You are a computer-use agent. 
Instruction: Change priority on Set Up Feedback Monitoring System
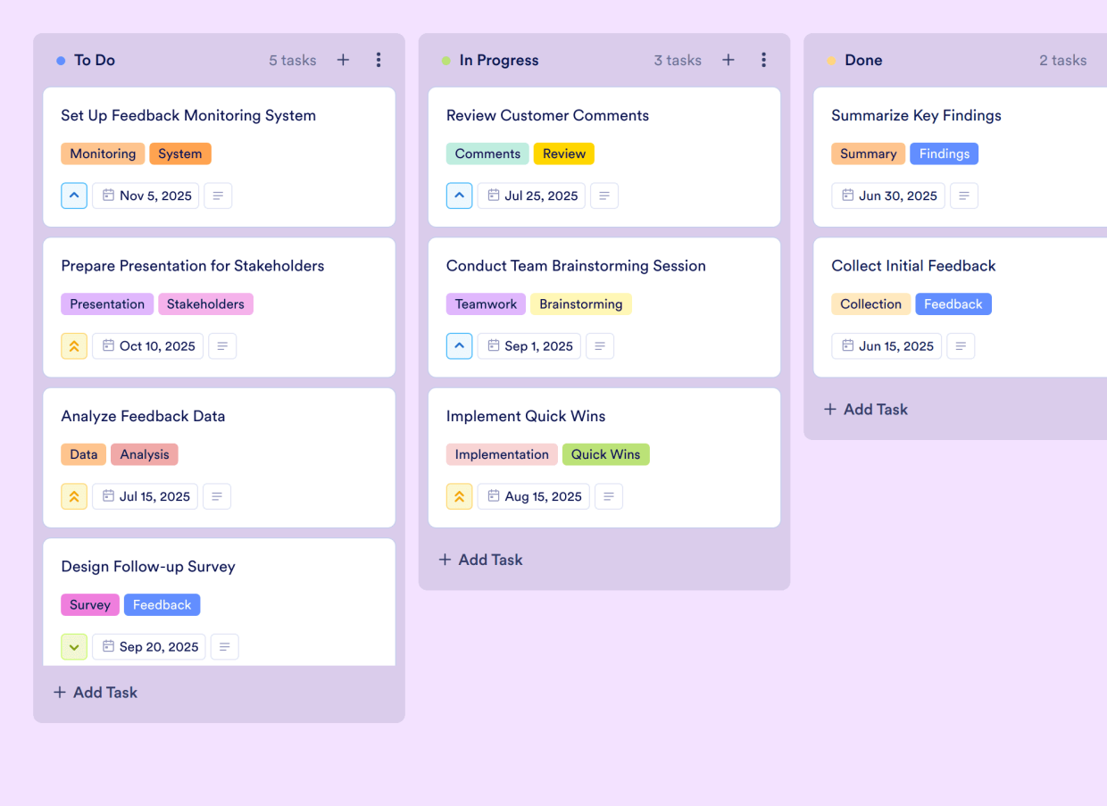[x=74, y=195]
